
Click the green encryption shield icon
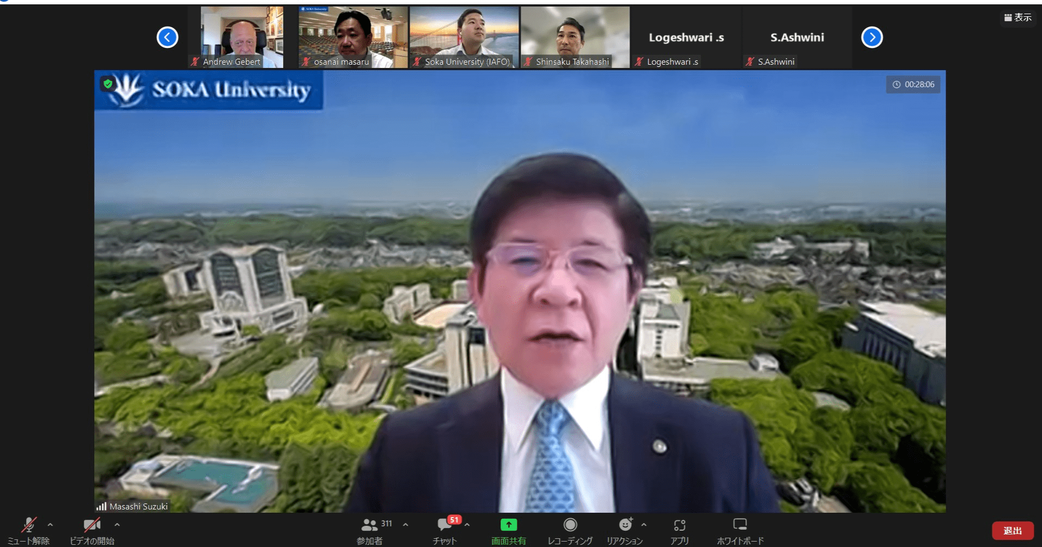(108, 84)
